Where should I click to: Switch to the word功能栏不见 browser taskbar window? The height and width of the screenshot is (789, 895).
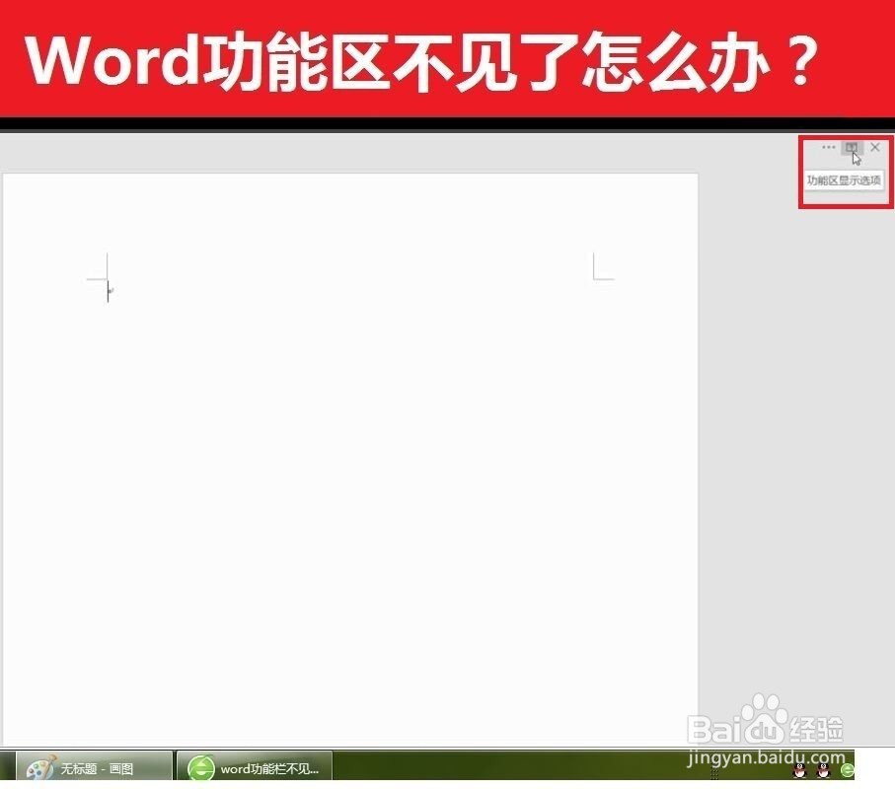click(254, 766)
